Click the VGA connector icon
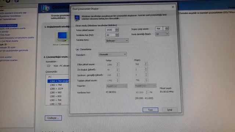Screen dimensions: 235x132 [x=48, y=66]
